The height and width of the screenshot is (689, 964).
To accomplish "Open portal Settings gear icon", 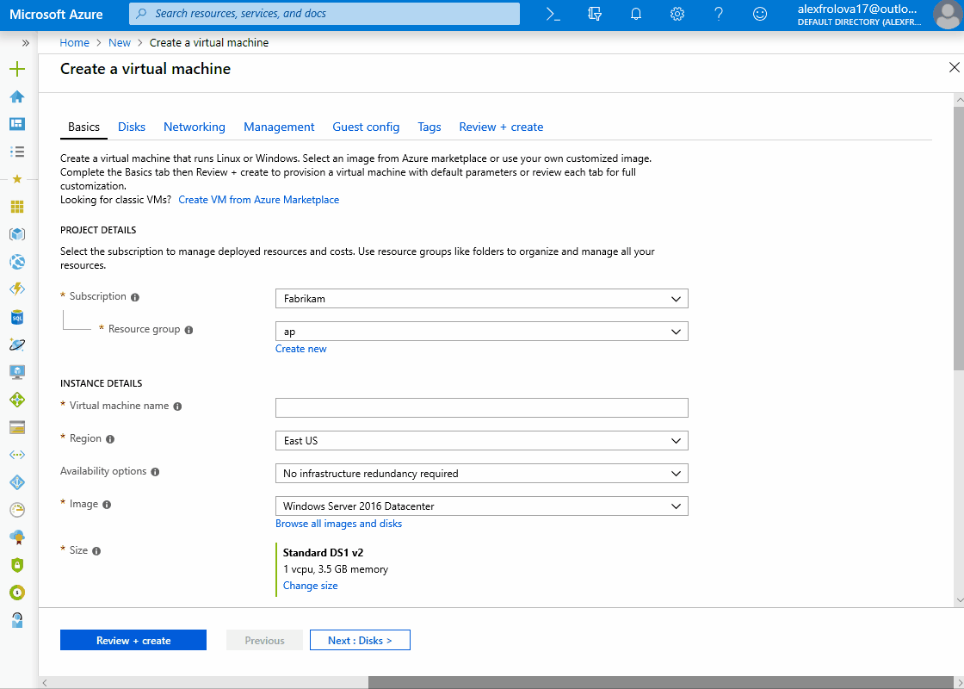I will [x=677, y=14].
